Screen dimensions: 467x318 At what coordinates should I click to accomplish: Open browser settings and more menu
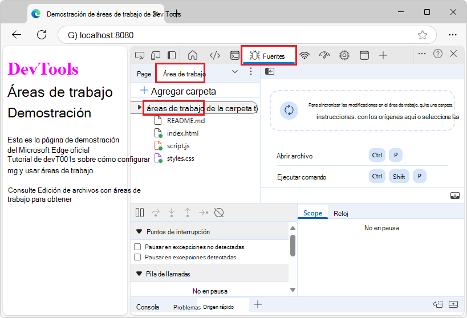(453, 35)
